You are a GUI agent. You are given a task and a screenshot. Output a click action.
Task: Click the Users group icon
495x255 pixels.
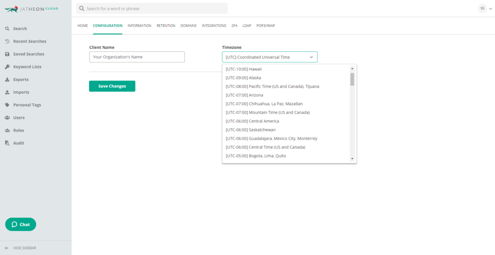pyautogui.click(x=7, y=117)
